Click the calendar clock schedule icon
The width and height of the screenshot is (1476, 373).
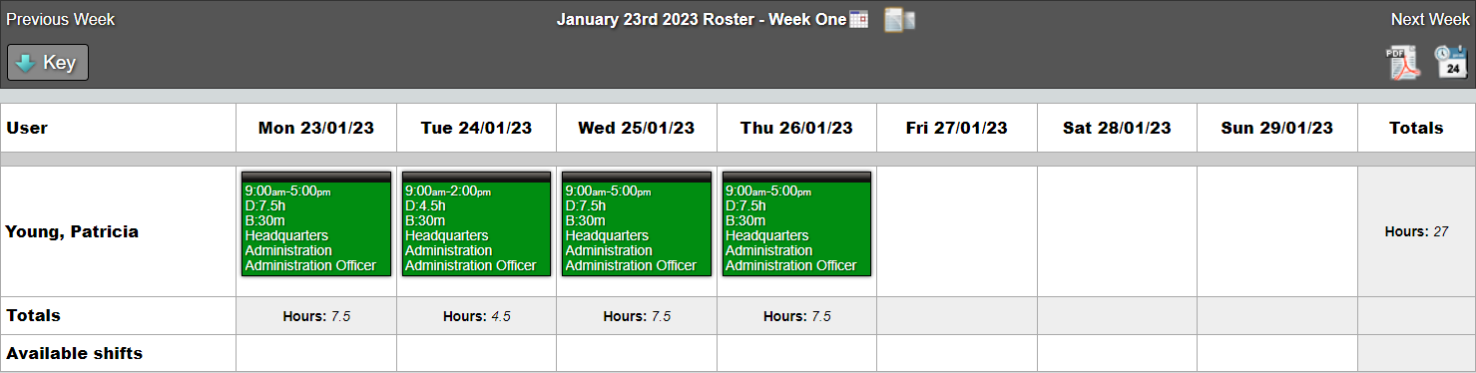pyautogui.click(x=1451, y=62)
